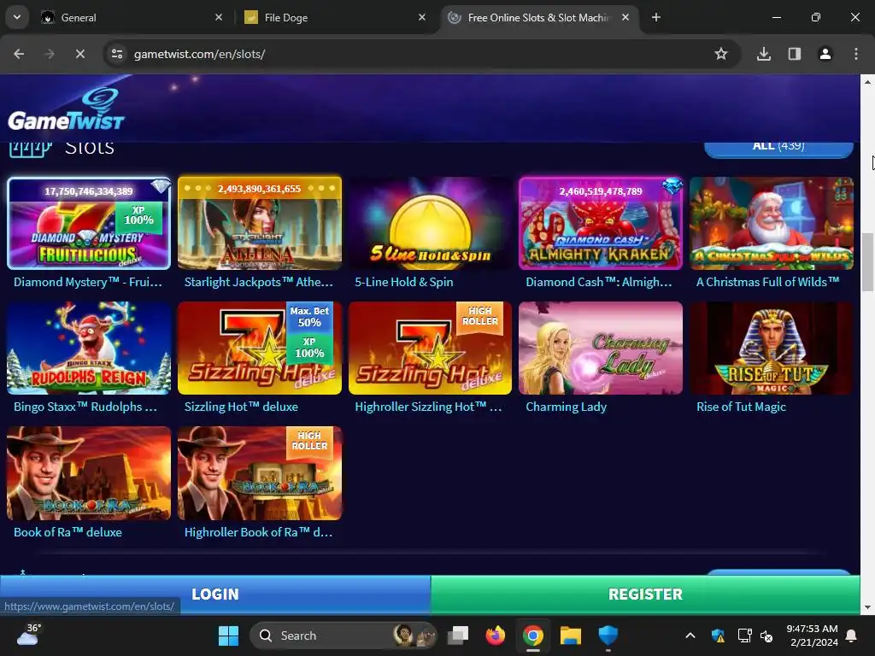Open the Windows Start menu
This screenshot has height=656, width=875.
(x=228, y=635)
